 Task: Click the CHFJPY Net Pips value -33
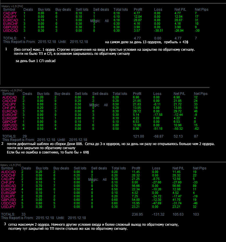pyautogui.click(x=195, y=183)
